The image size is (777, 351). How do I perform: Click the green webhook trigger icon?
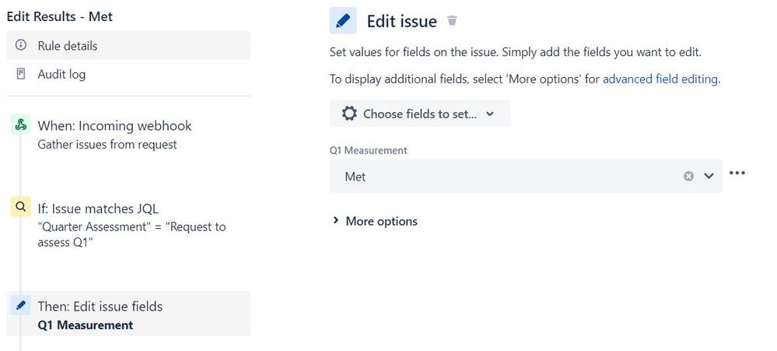pyautogui.click(x=21, y=125)
